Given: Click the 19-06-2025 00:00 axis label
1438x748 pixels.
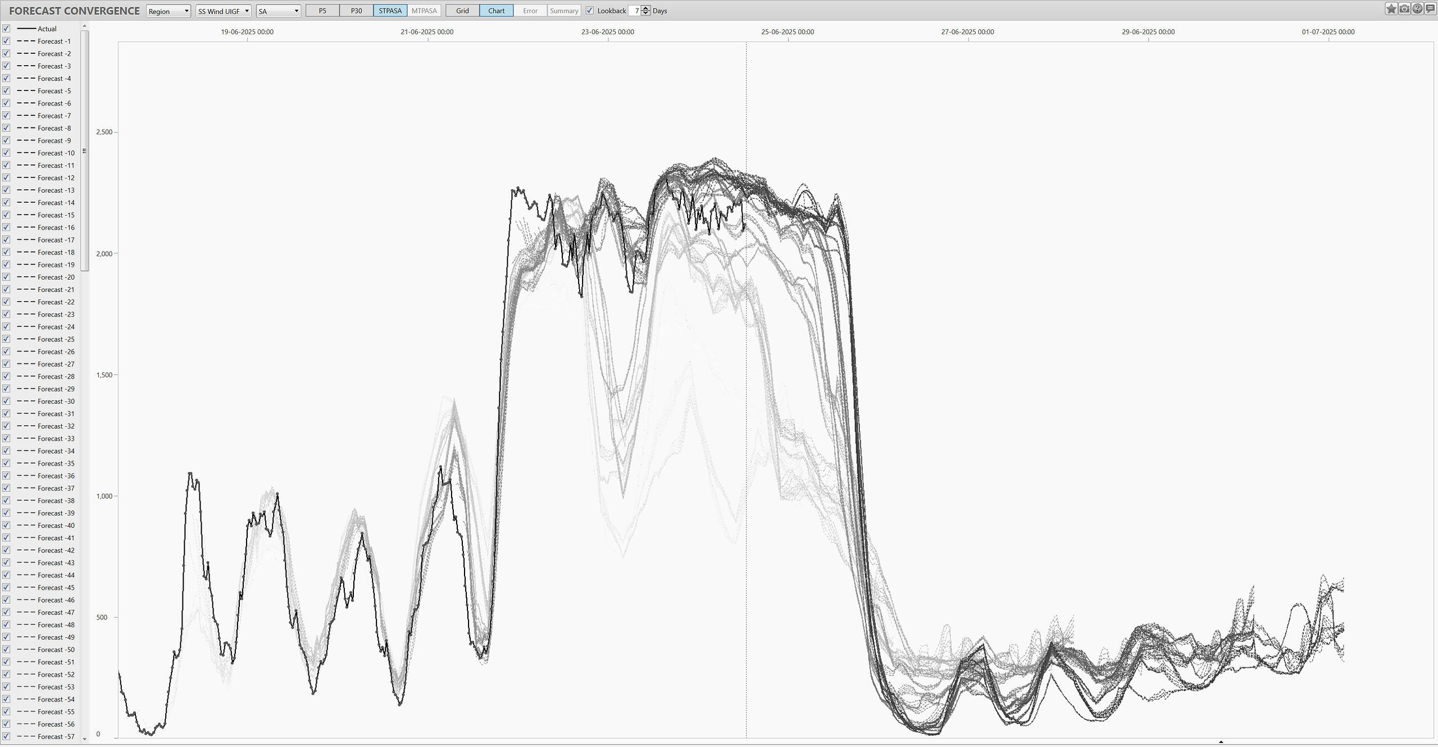Looking at the screenshot, I should tap(247, 32).
